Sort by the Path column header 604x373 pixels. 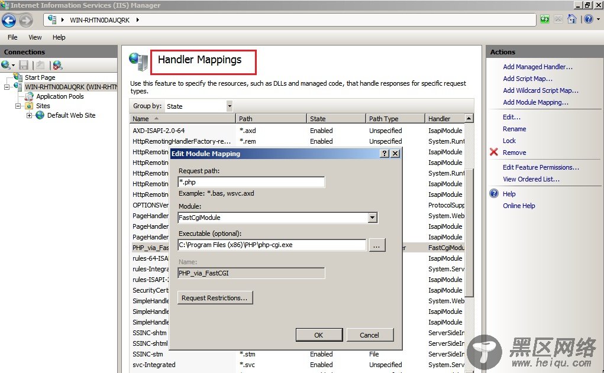pyautogui.click(x=271, y=119)
